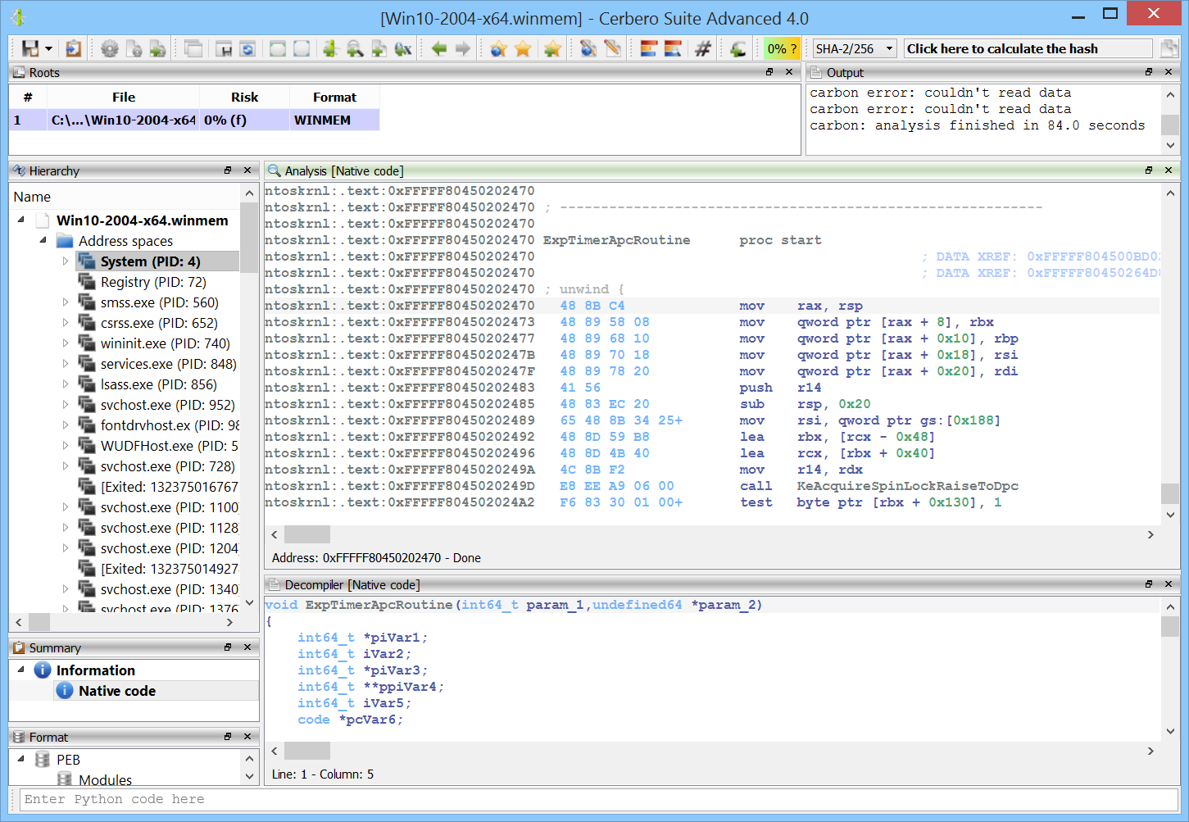
Task: Click the file with gear icon
Action: [134, 49]
